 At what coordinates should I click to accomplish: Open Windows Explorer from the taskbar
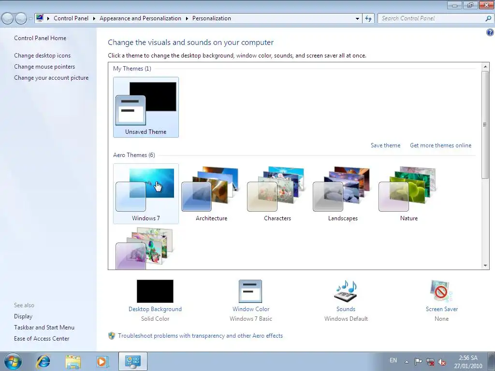click(x=73, y=361)
